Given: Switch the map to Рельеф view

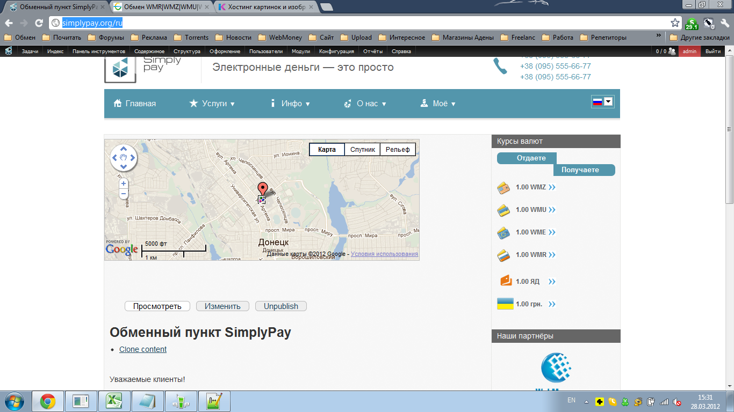Looking at the screenshot, I should (398, 149).
